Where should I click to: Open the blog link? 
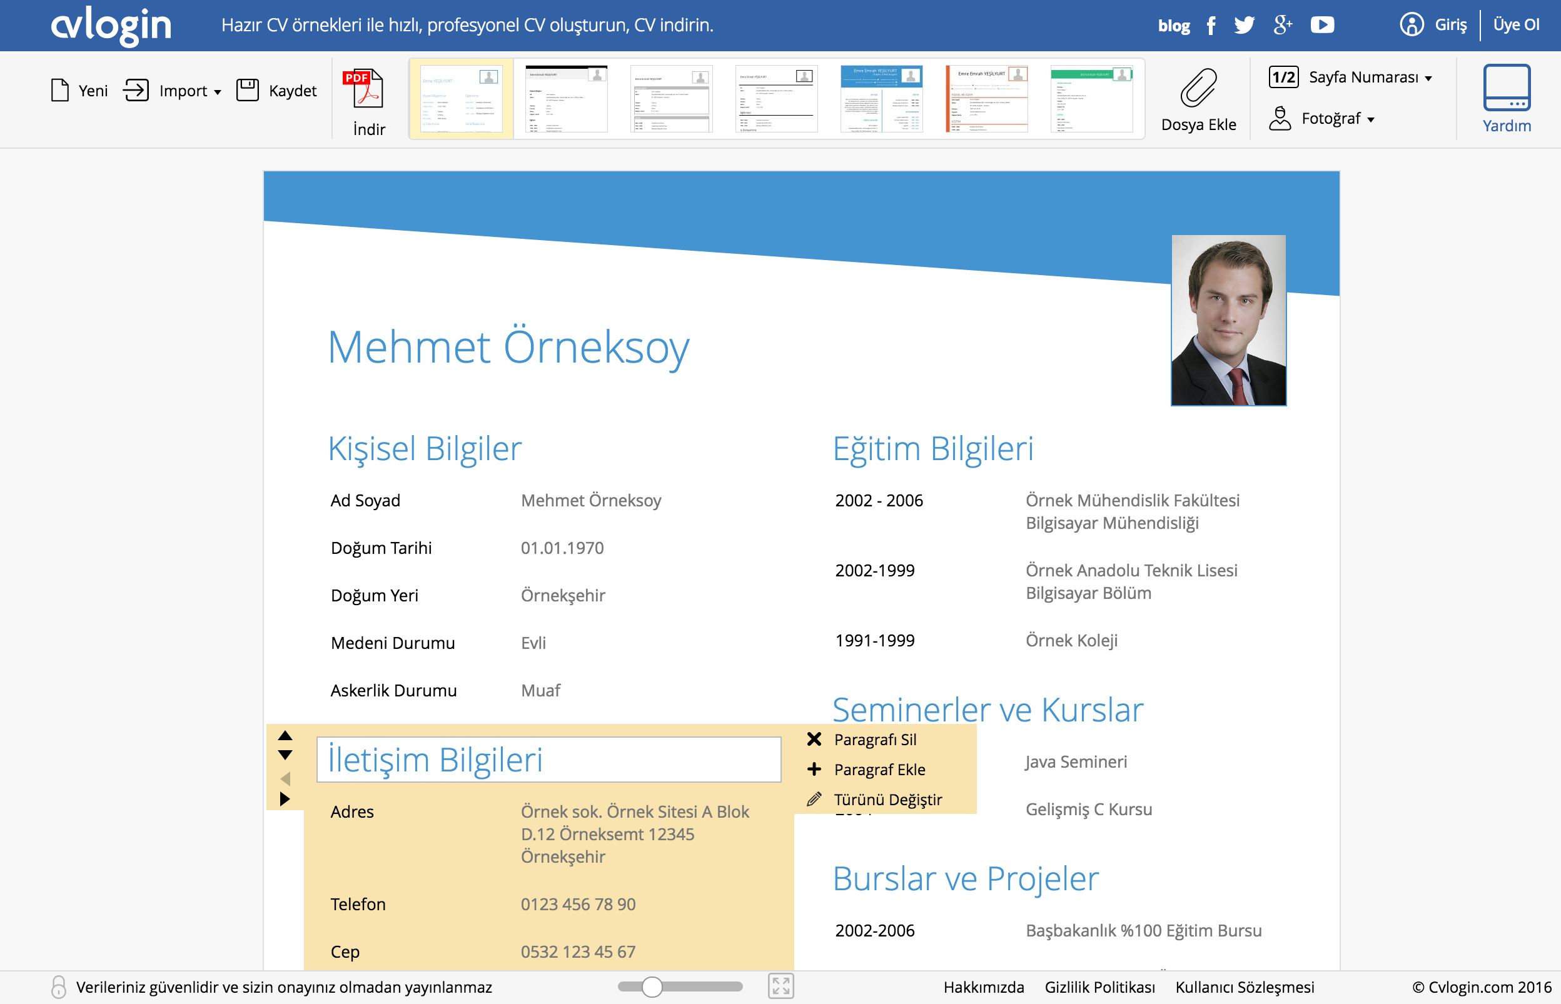click(x=1174, y=26)
